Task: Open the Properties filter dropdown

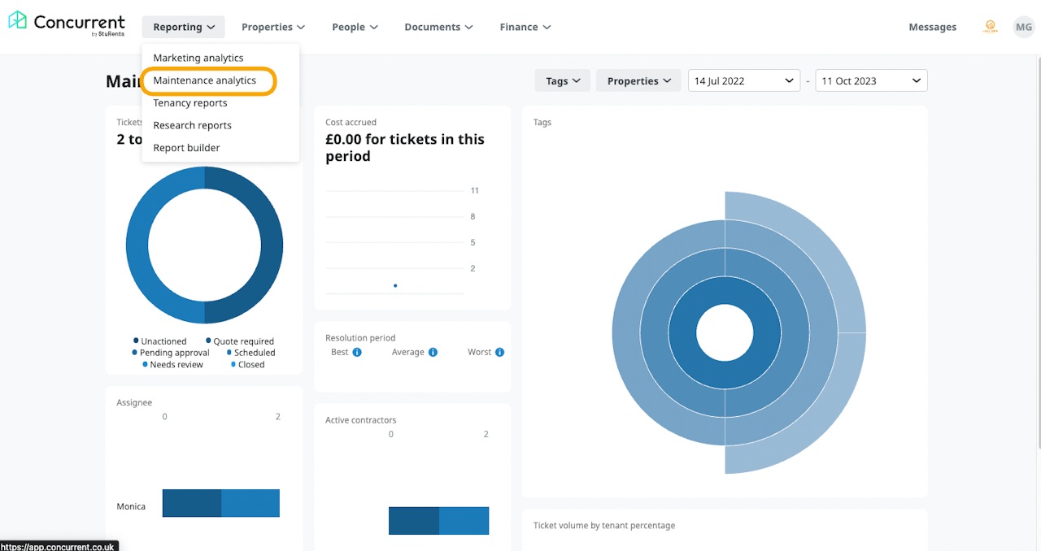Action: point(638,80)
